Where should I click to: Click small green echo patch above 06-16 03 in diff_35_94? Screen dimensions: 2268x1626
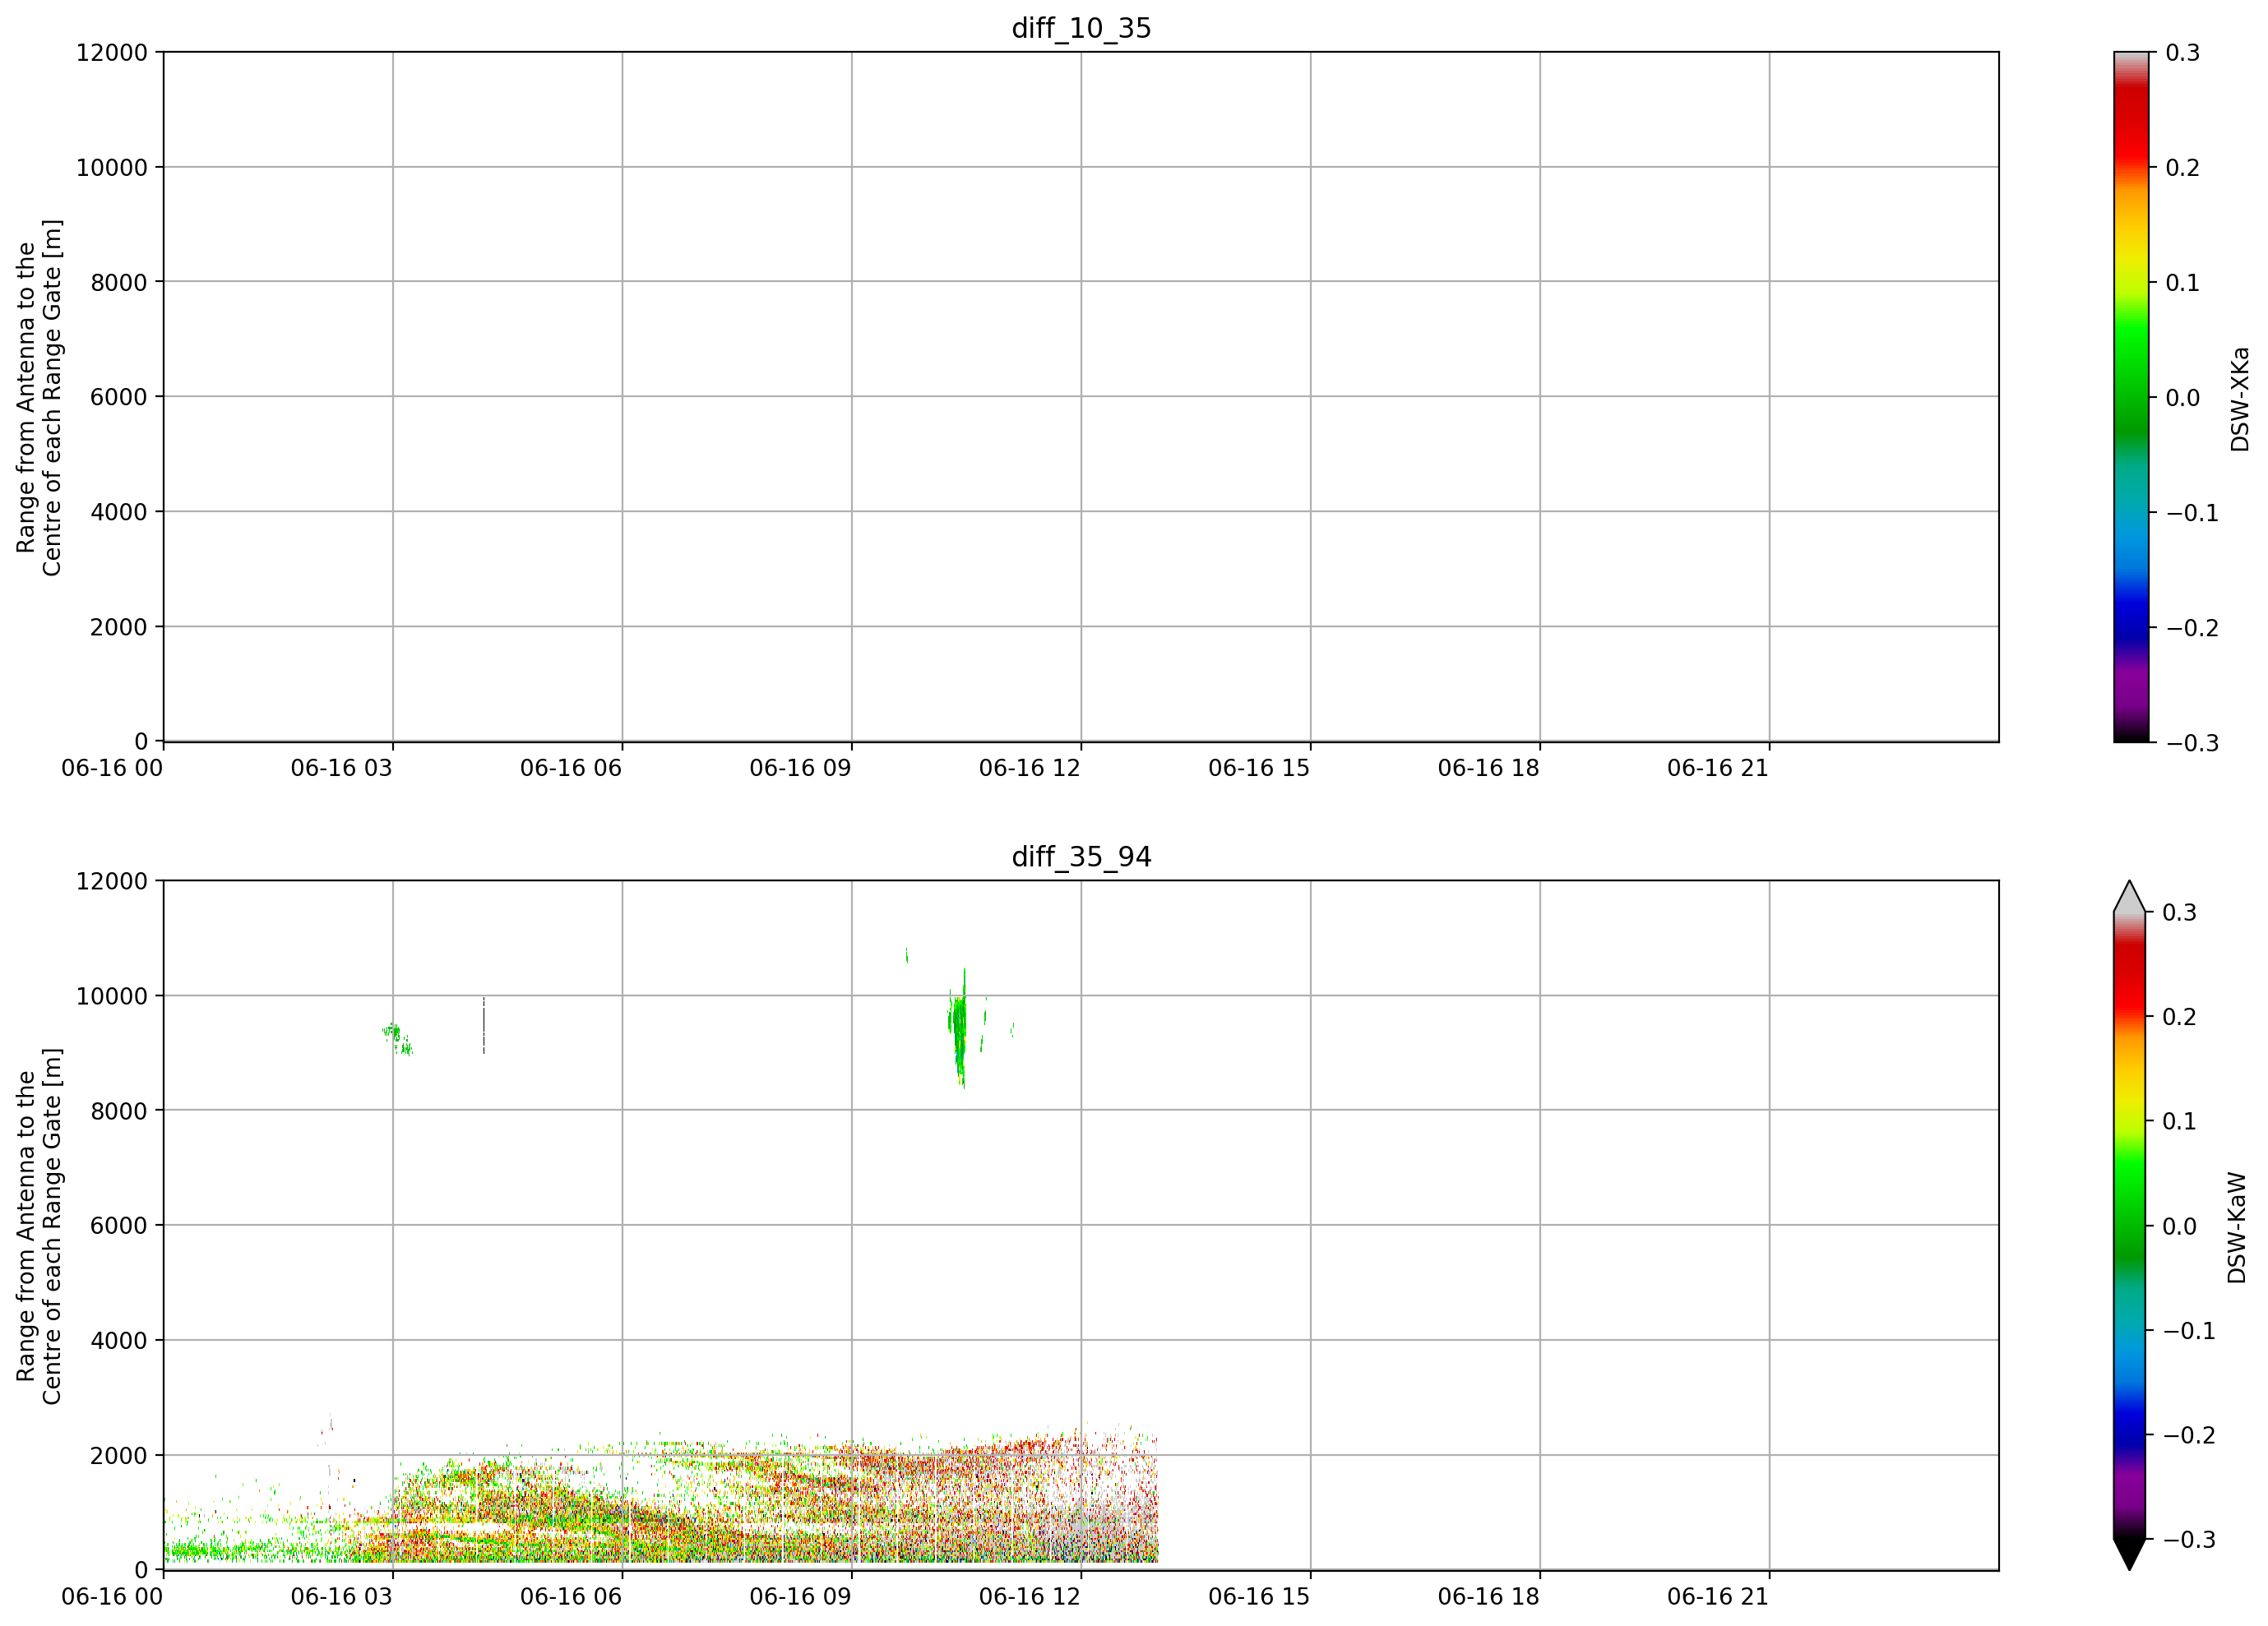click(396, 1037)
